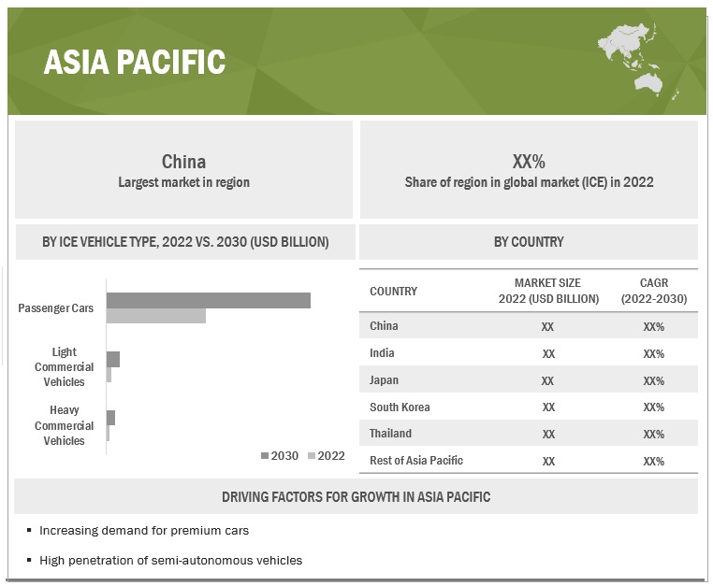Select the Passenger Cars 2030 bar
The height and width of the screenshot is (586, 713).
pos(208,300)
